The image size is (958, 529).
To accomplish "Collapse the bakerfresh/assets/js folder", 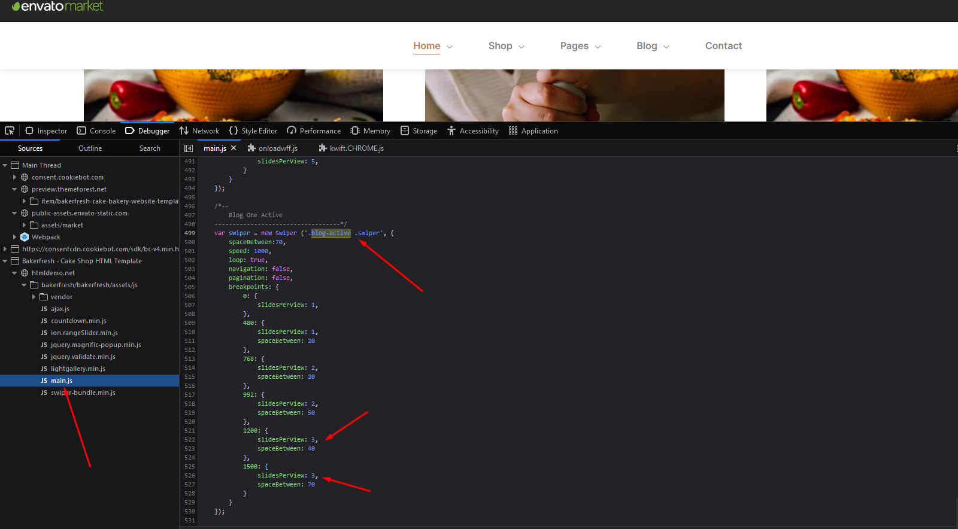I will click(24, 285).
